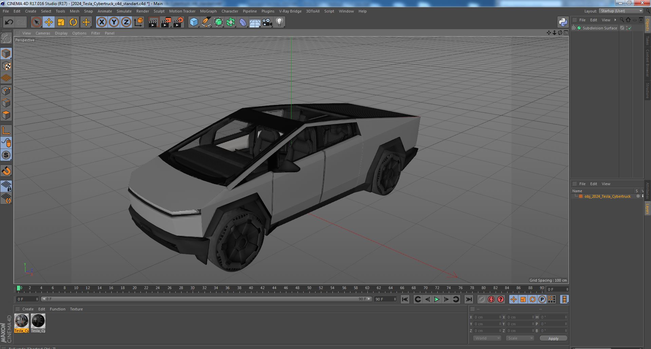Select the Rotate tool
This screenshot has width=651, height=349.
[x=73, y=22]
